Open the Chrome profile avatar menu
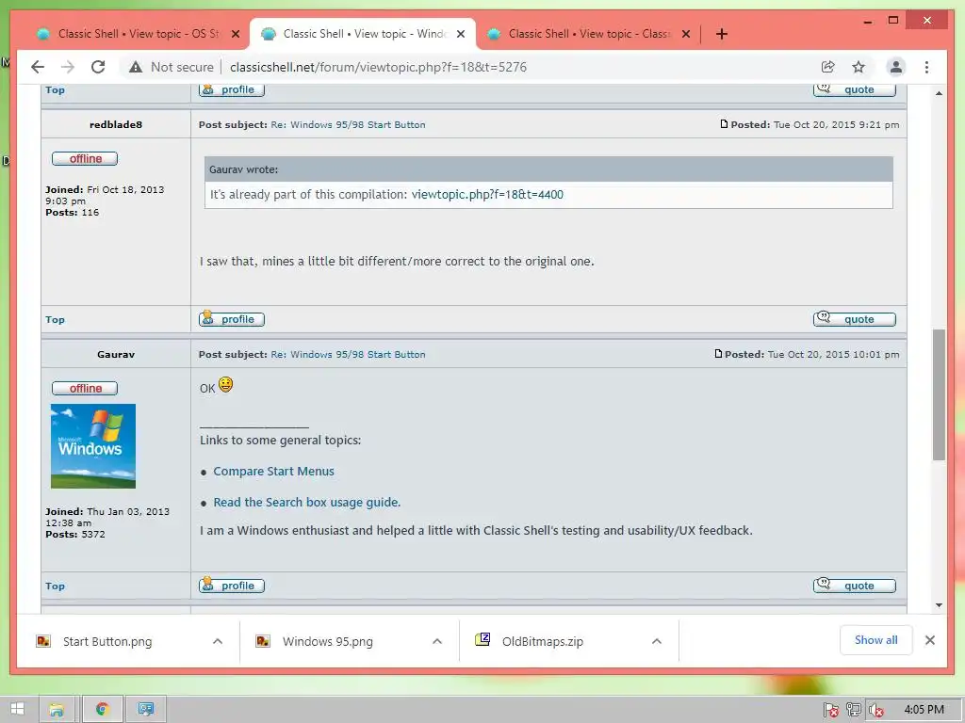Image resolution: width=965 pixels, height=723 pixels. pos(896,67)
